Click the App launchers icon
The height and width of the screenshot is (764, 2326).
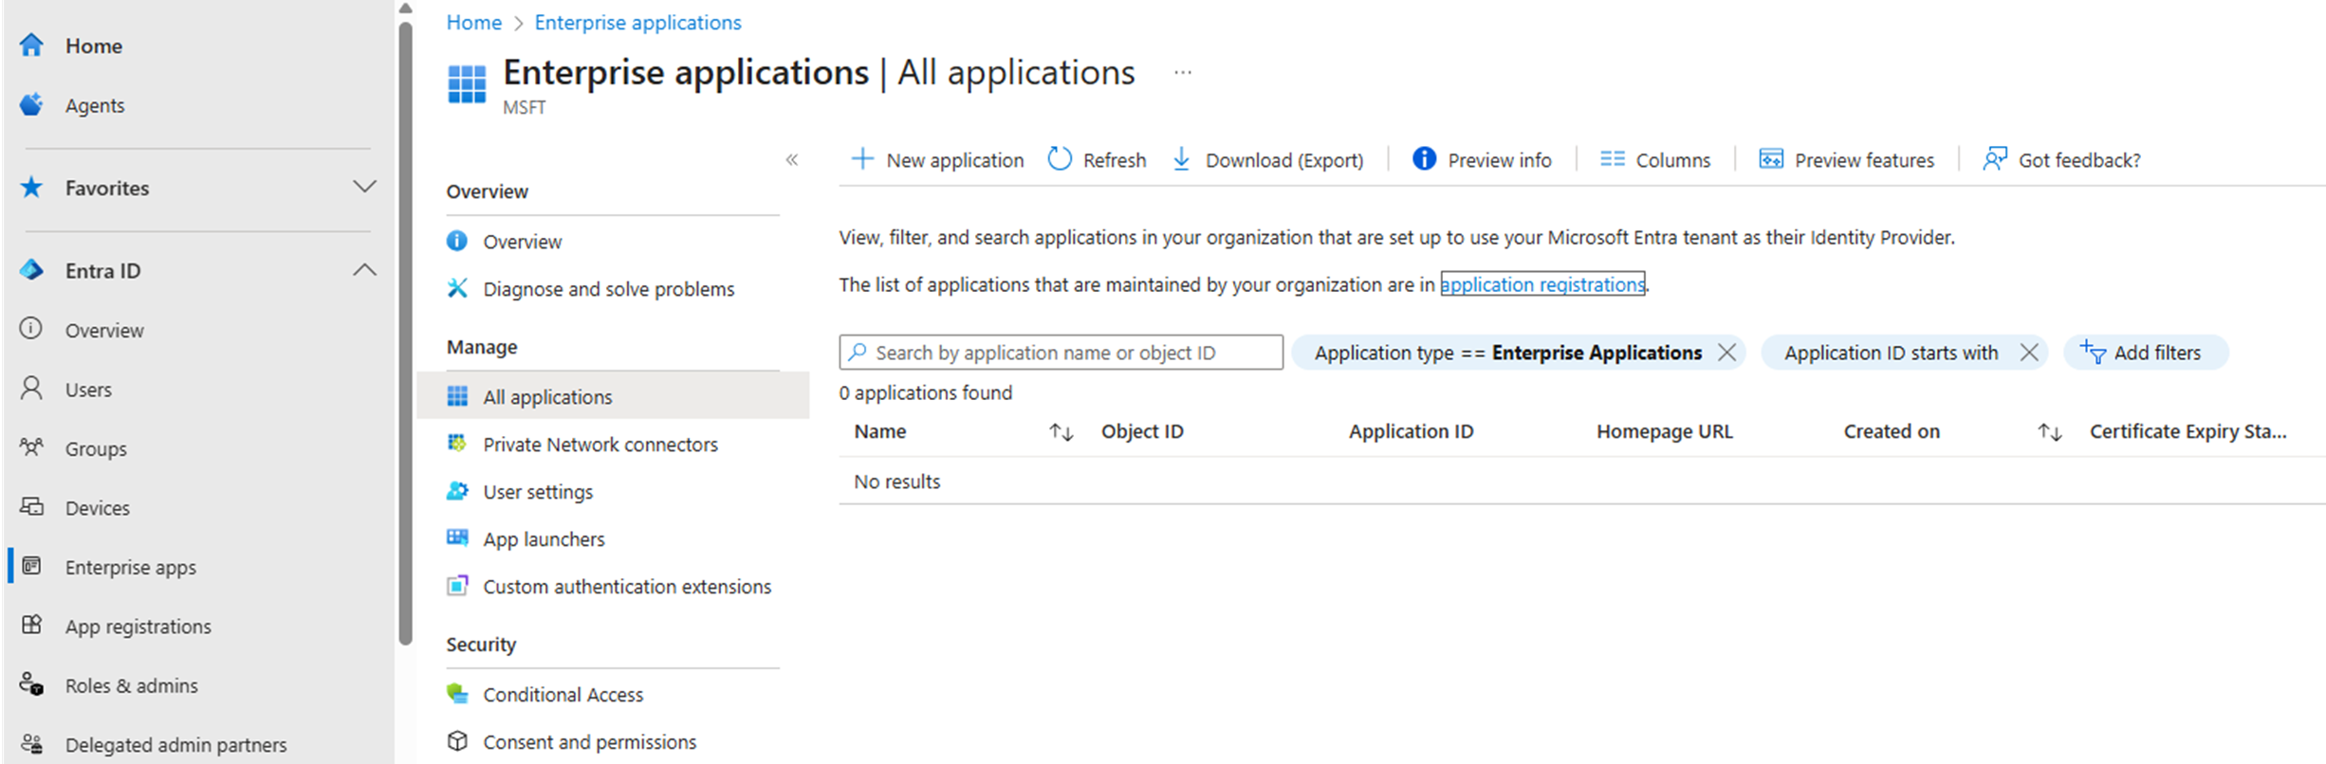(457, 538)
